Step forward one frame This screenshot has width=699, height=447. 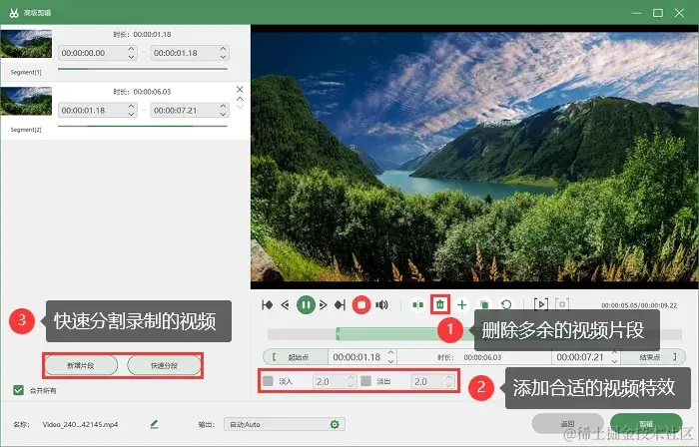coord(324,305)
